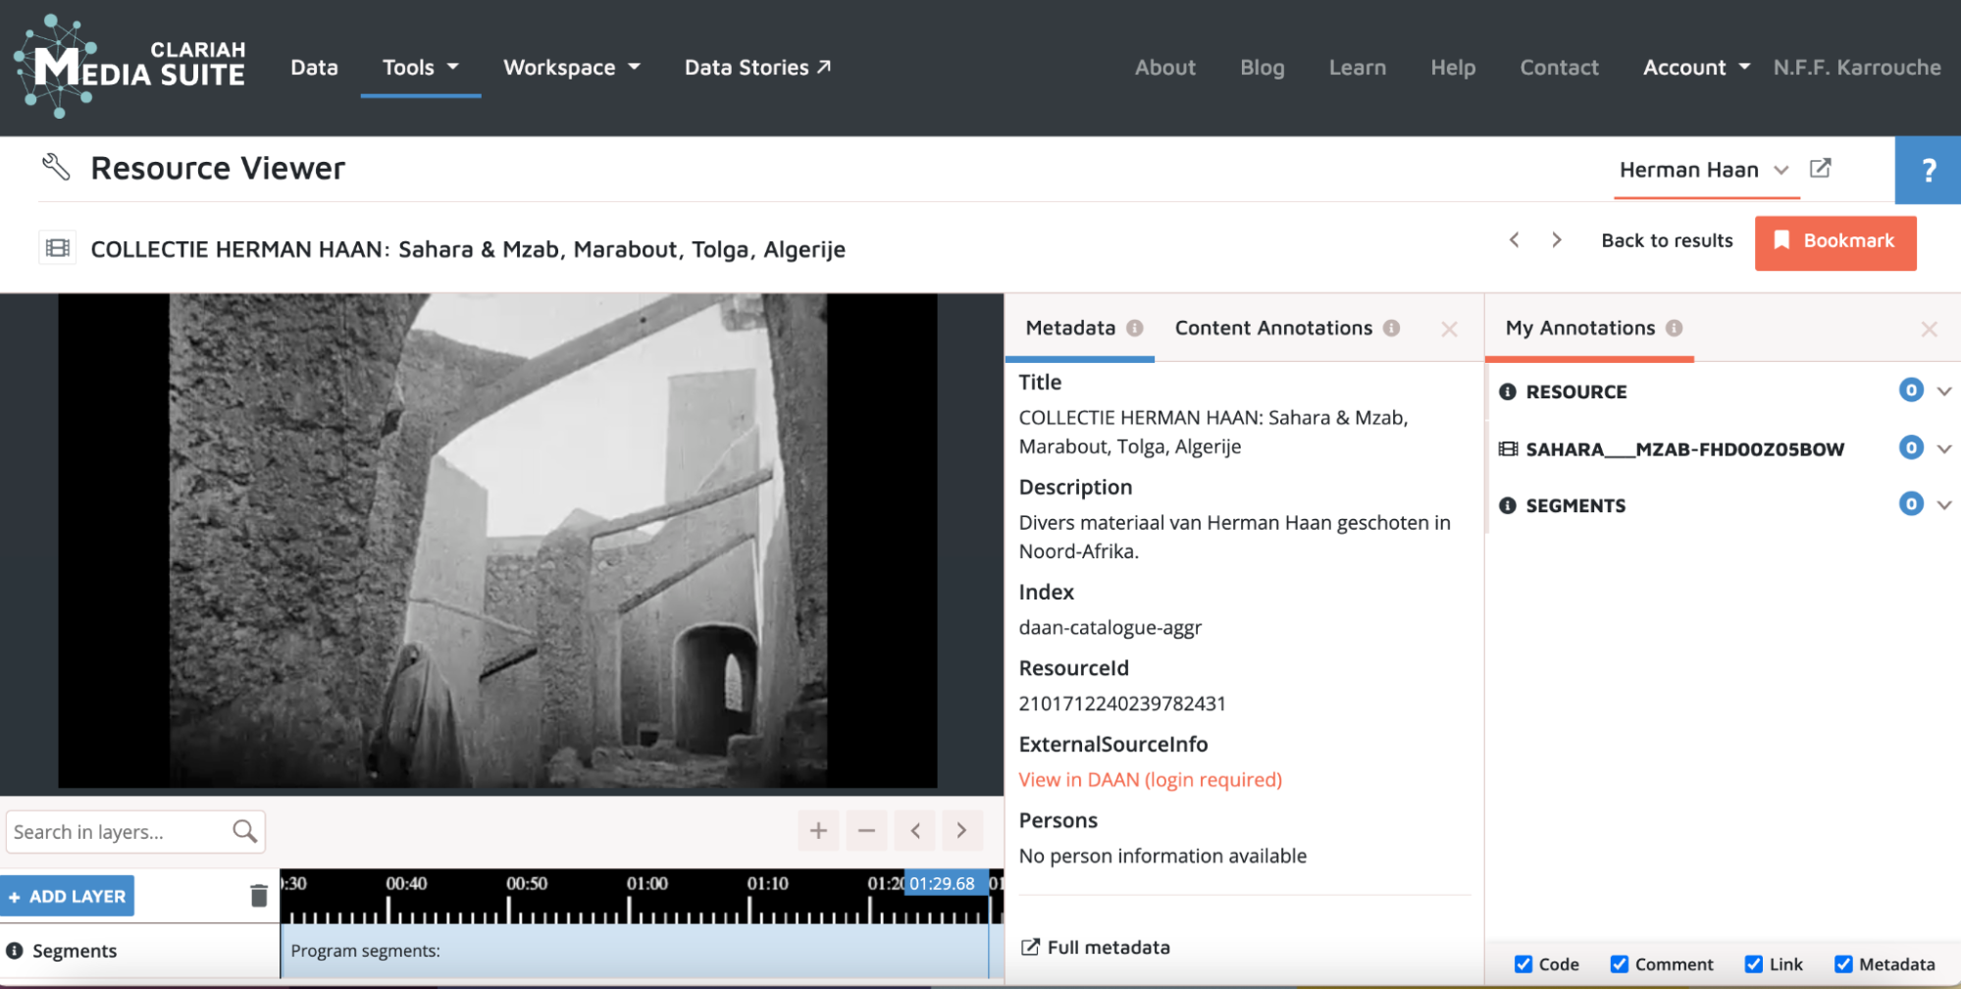Open project in new window icon
The height and width of the screenshot is (990, 1961).
1820,169
